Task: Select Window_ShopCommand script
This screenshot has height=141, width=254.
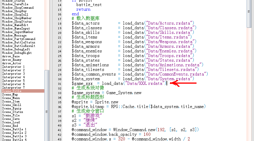Action: click(x=18, y=8)
